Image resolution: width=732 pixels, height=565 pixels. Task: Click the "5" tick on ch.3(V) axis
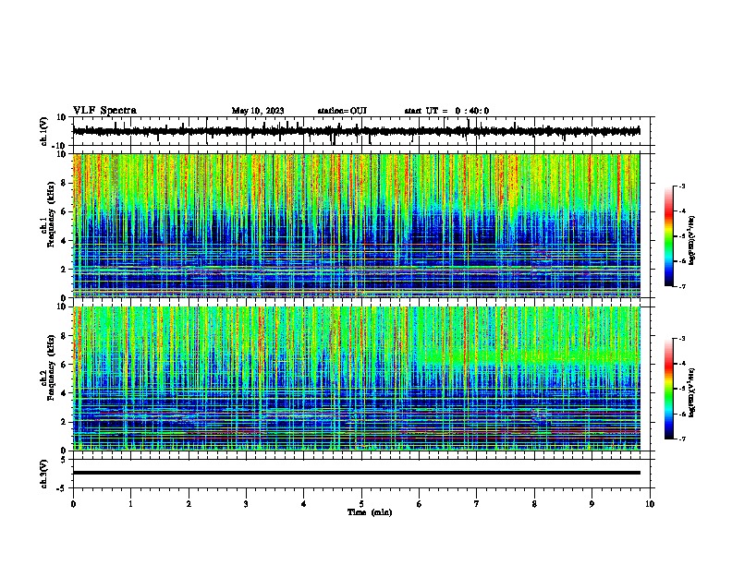coord(64,459)
